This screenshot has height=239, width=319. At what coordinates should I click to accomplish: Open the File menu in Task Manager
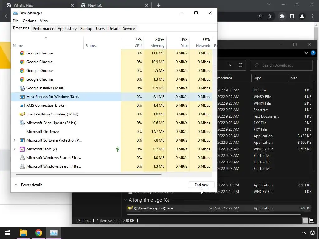[16, 21]
